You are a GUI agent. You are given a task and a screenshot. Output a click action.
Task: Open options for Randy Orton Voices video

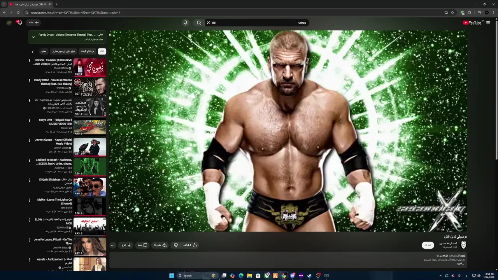pos(30,80)
